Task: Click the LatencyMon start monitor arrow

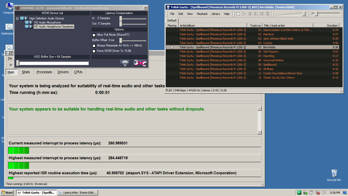Action: point(11,65)
